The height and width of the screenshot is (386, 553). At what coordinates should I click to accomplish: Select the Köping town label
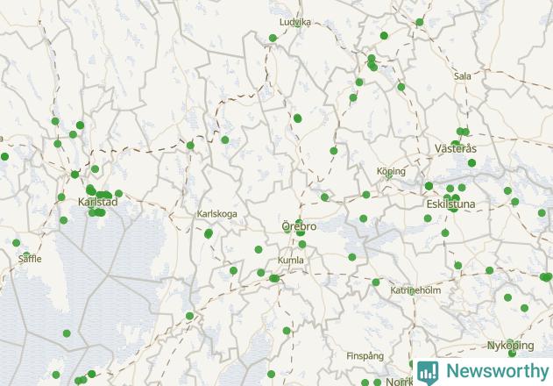point(391,171)
